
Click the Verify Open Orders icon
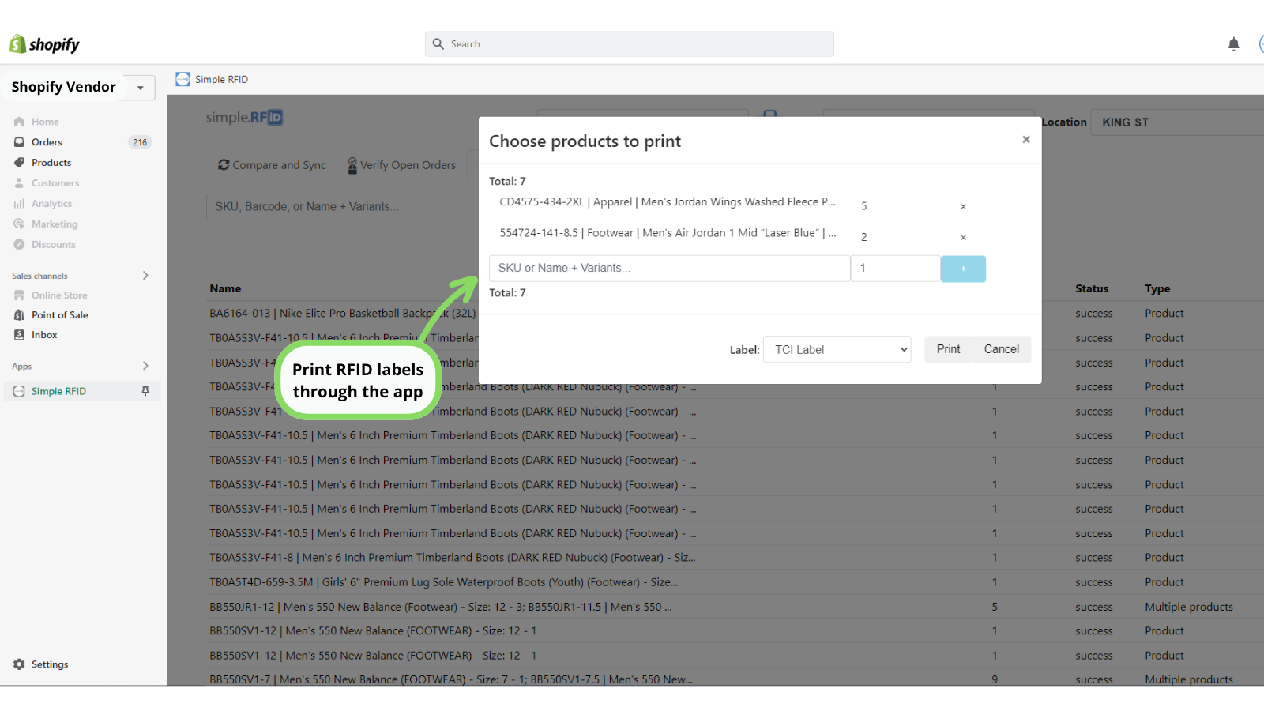coord(352,165)
